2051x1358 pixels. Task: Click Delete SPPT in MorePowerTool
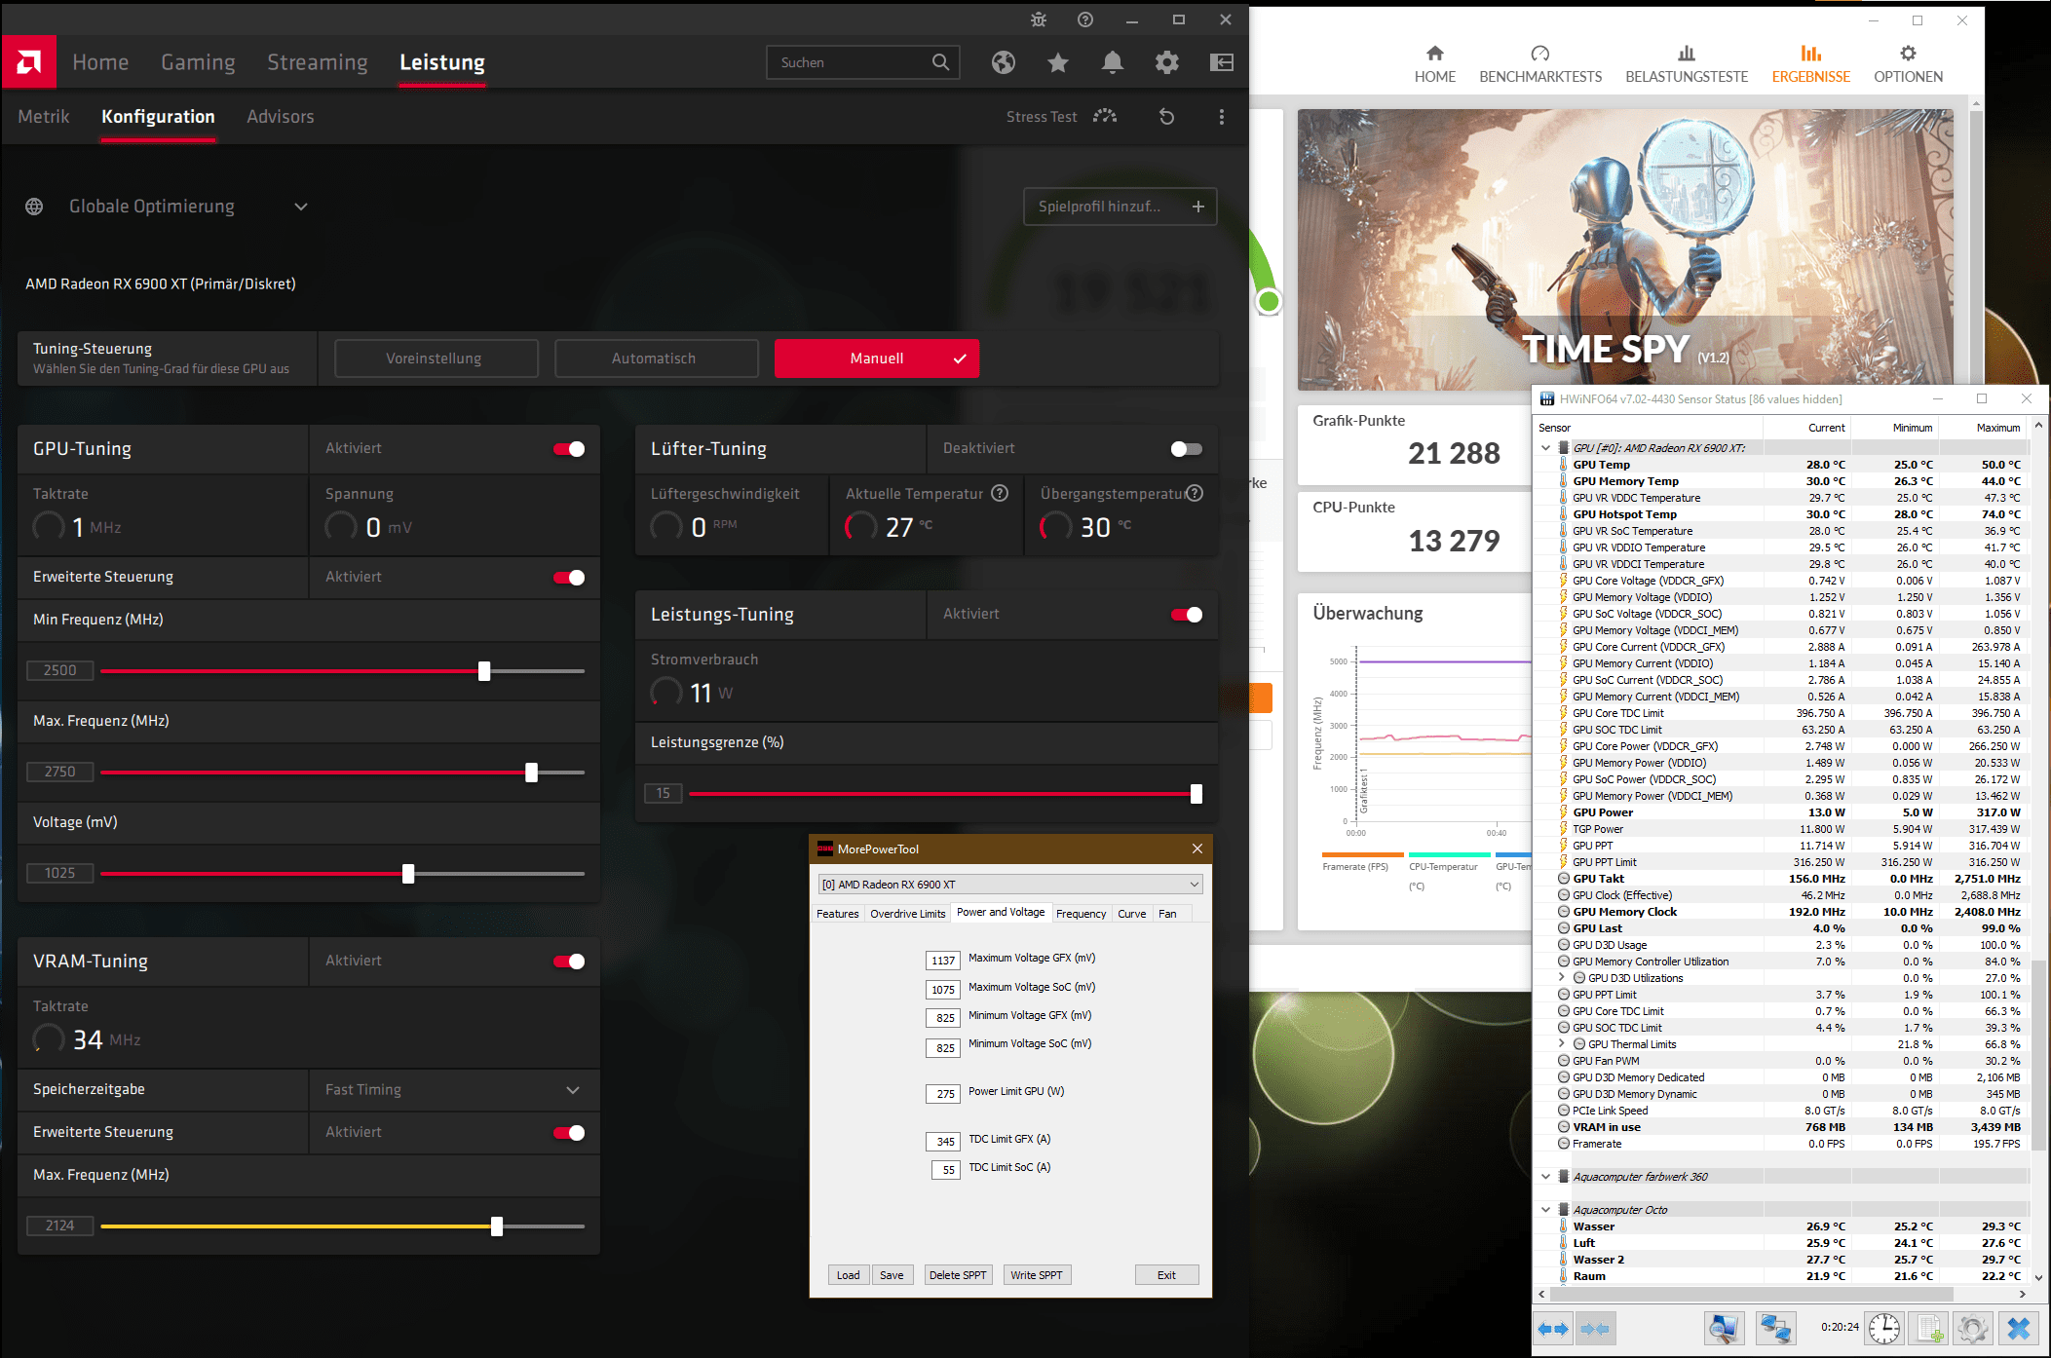tap(958, 1275)
